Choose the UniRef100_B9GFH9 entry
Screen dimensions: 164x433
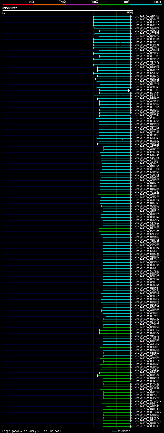click(x=147, y=67)
